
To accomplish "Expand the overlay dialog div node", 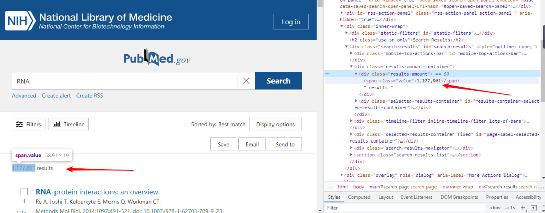I will click(342, 175).
